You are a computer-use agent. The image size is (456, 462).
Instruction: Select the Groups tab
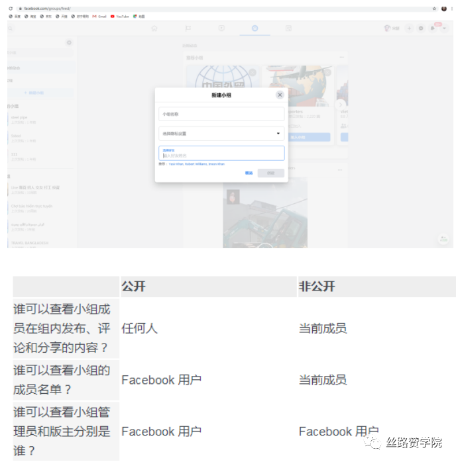pyautogui.click(x=255, y=28)
